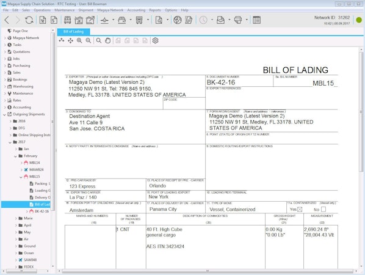Go back with the left arrow toolbar button

tap(7, 20)
